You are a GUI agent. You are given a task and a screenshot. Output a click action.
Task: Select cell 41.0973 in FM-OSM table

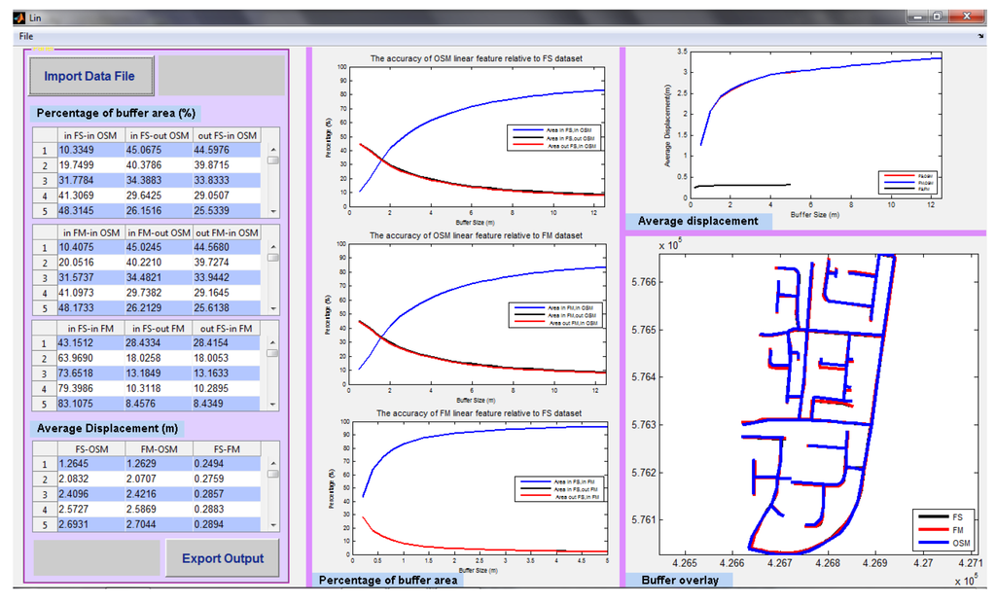click(x=90, y=293)
